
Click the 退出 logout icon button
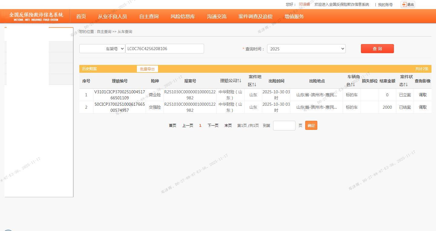(408, 5)
